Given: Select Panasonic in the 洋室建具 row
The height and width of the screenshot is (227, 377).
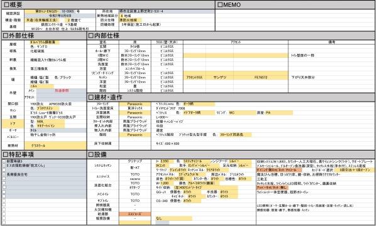Looking at the screenshot, I should tap(135, 113).
